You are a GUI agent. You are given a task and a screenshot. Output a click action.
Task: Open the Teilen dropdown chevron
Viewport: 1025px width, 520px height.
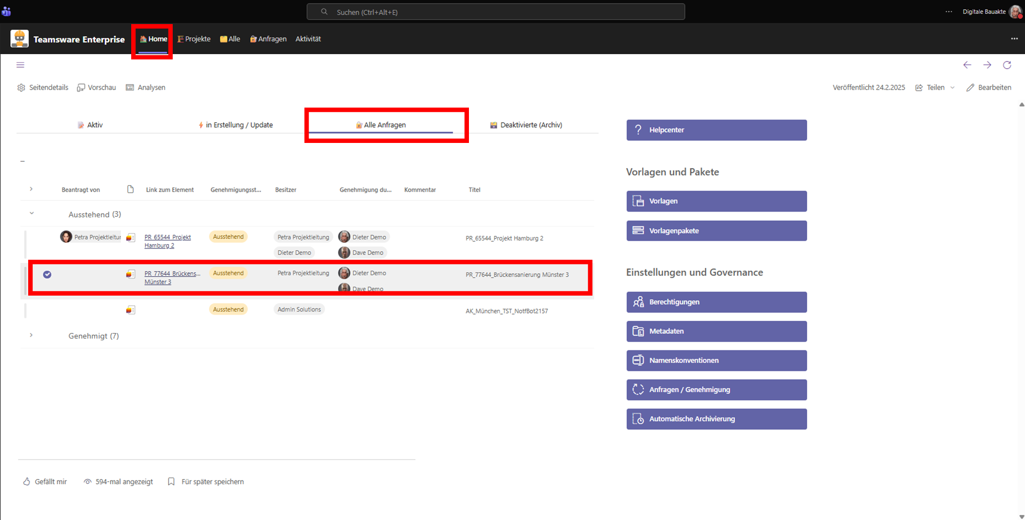click(952, 88)
